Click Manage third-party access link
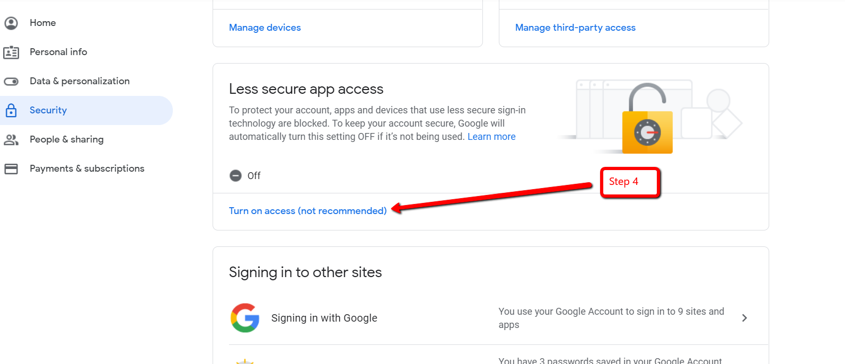Screen dimensions: 845x364 coord(575,28)
